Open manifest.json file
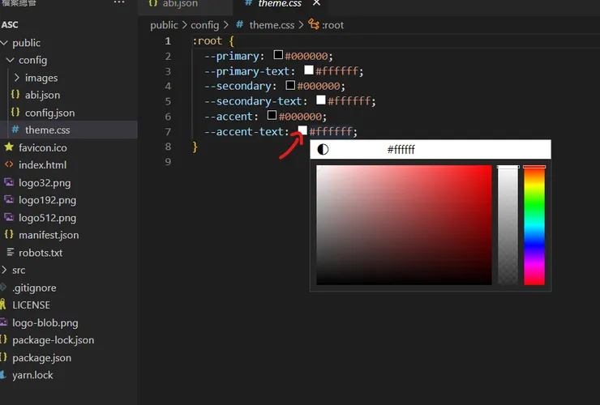 (x=49, y=235)
